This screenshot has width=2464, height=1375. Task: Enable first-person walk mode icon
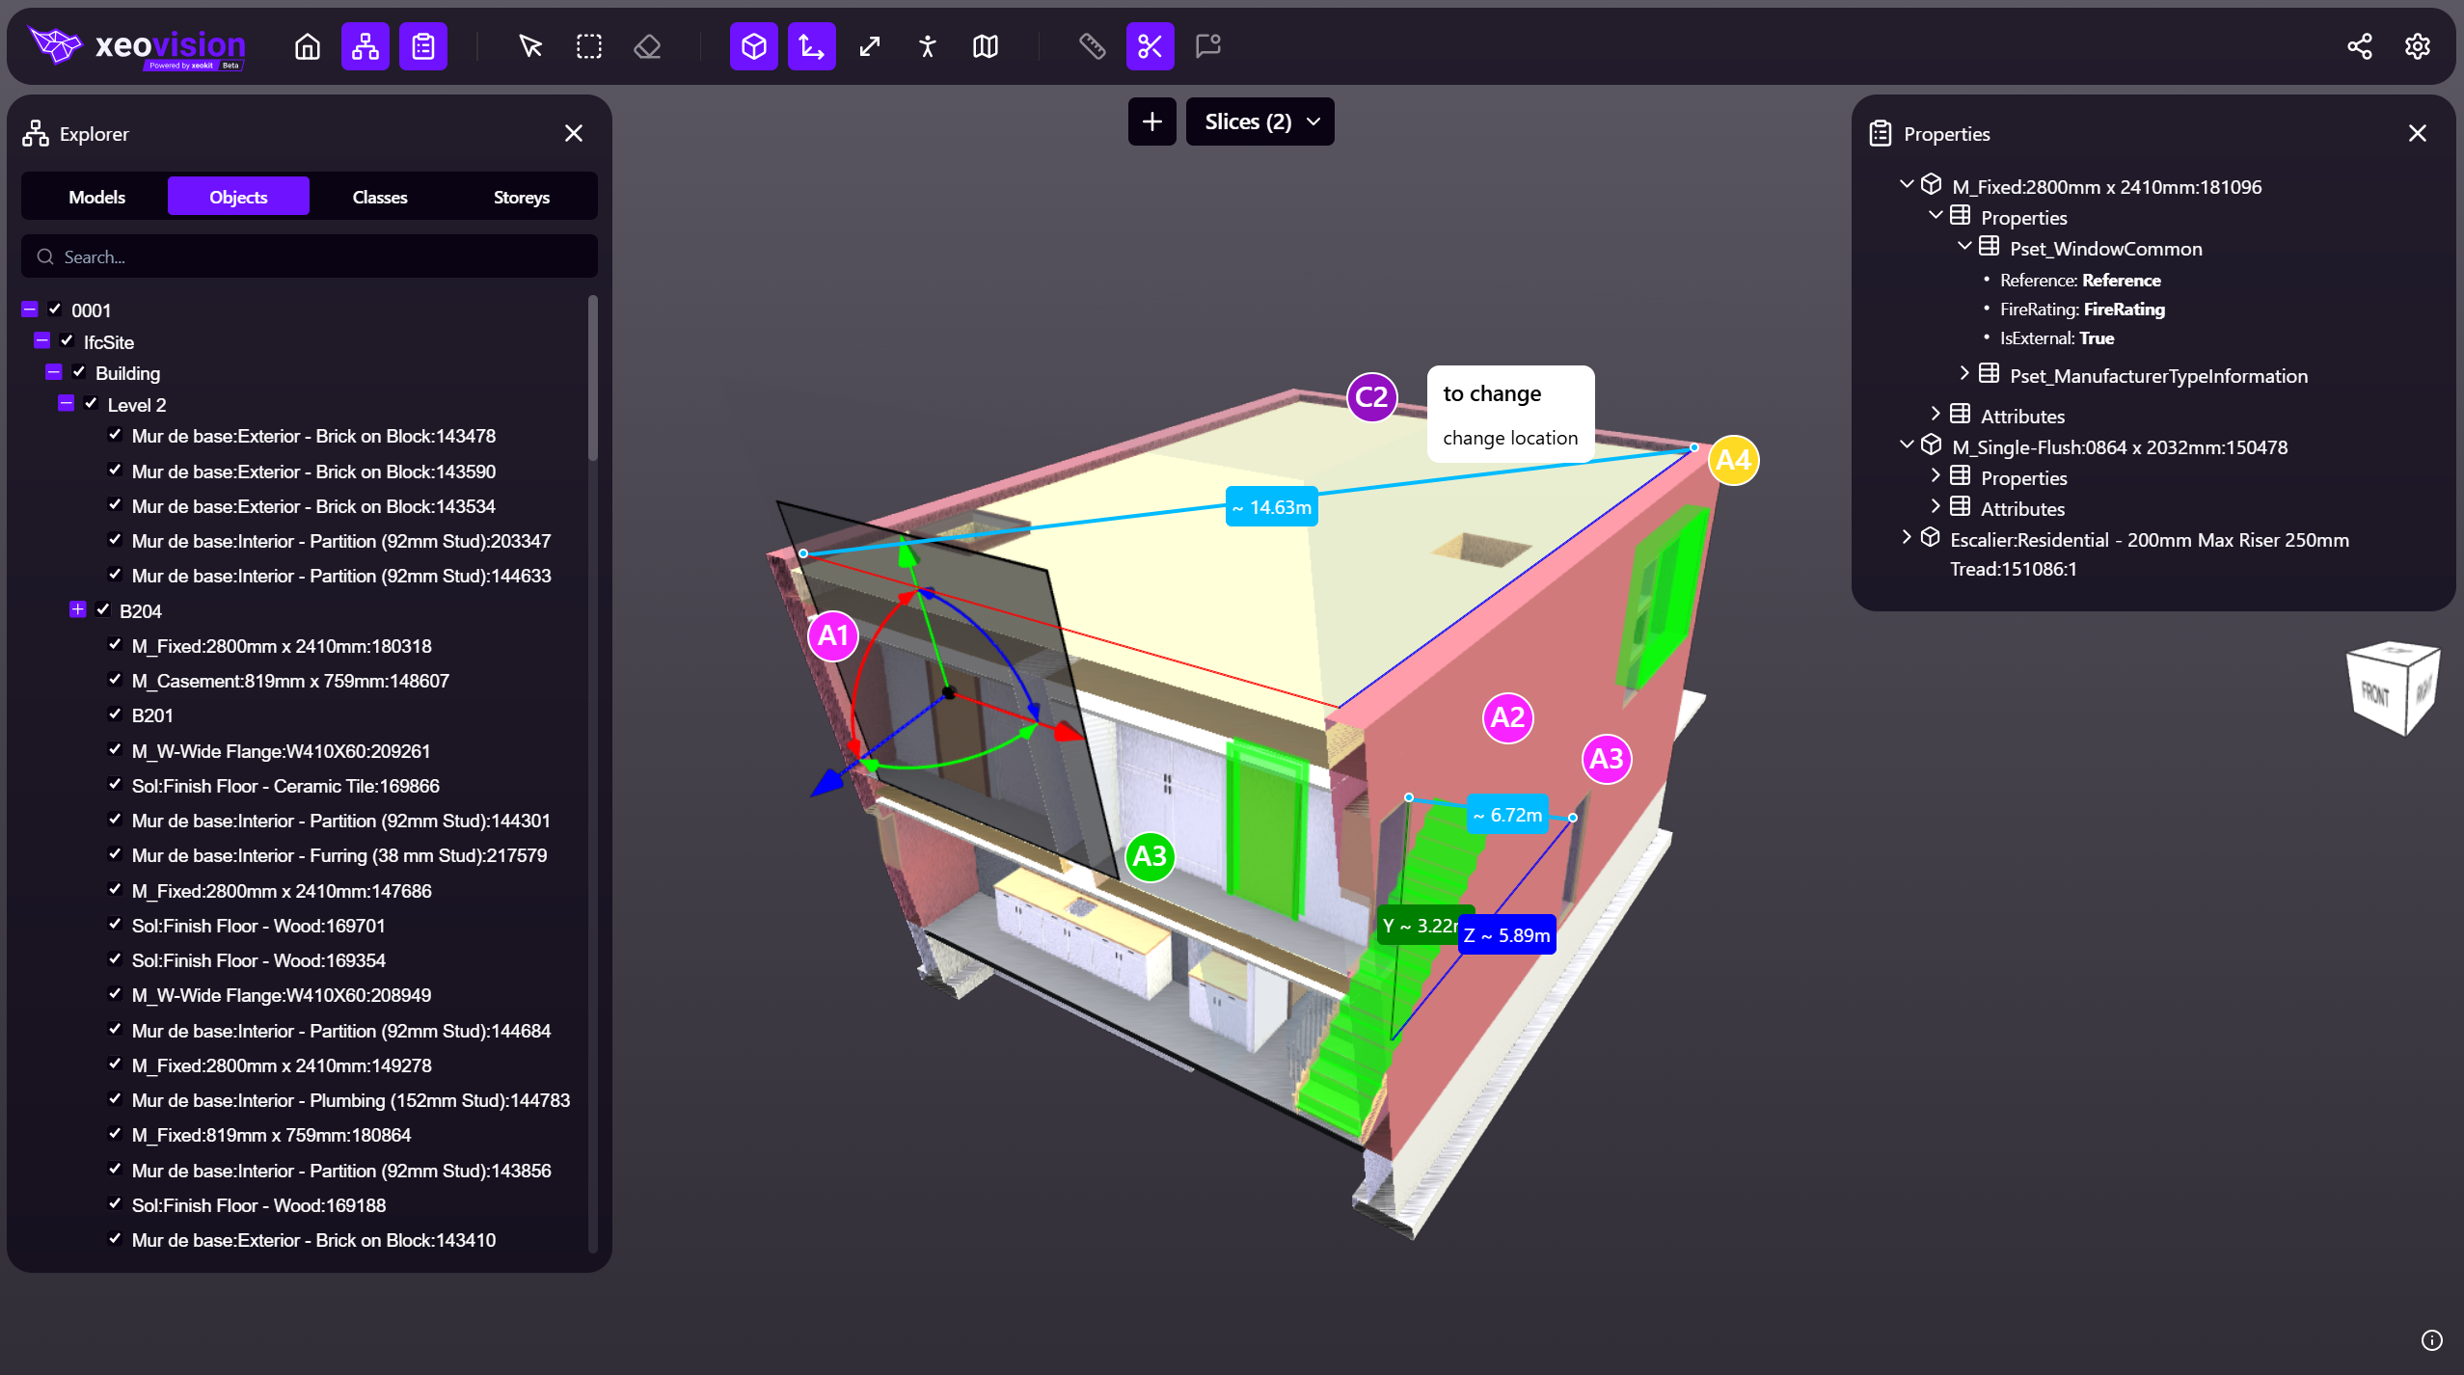(x=927, y=46)
